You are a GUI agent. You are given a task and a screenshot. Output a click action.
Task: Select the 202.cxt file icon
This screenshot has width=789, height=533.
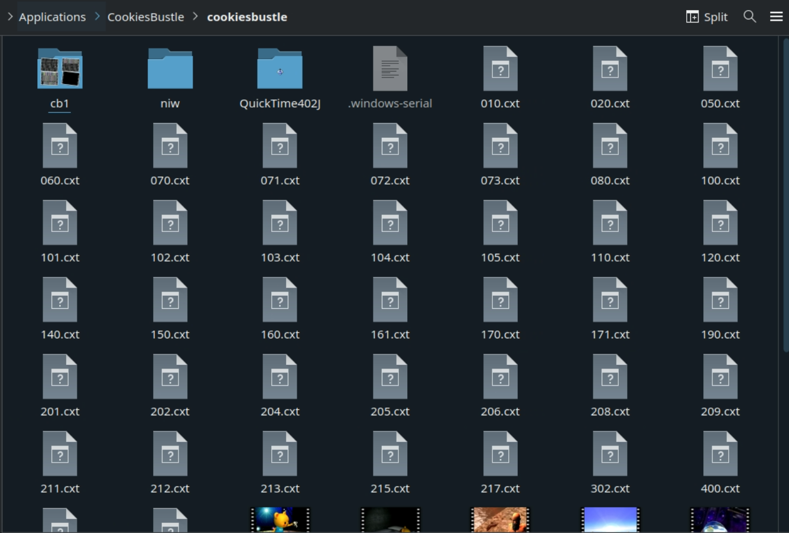(x=170, y=377)
